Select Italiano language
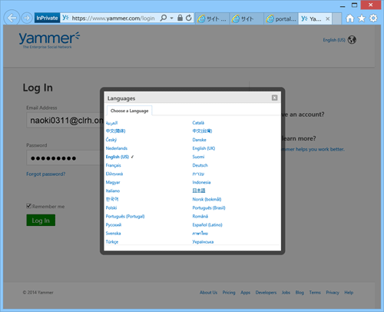The image size is (384, 312). point(113,191)
